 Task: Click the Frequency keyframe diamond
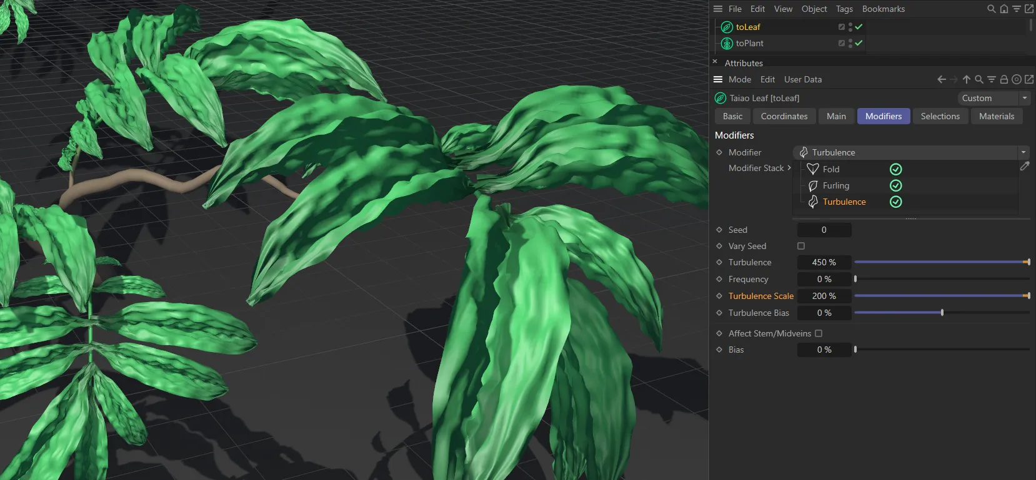(x=719, y=279)
